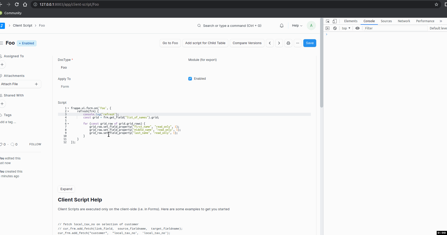Open the notifications bell

point(282,26)
